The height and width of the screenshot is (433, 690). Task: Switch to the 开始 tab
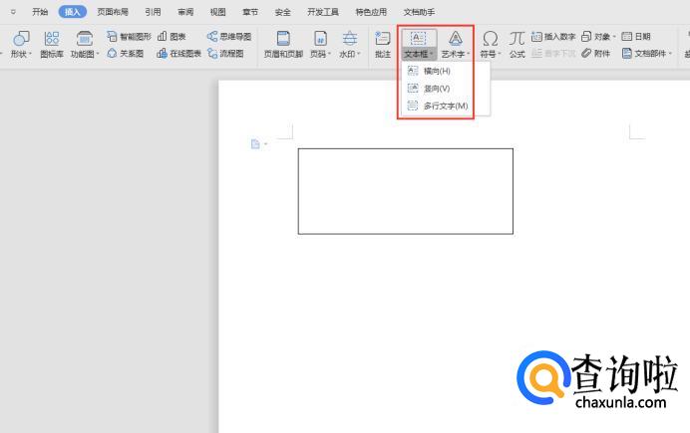coord(40,12)
